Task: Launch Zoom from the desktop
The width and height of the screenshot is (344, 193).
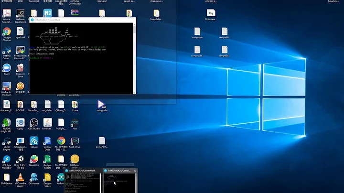Action: tap(7, 68)
